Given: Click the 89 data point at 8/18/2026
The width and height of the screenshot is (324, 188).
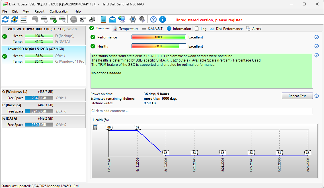Looking at the screenshot, I should tap(138, 127).
